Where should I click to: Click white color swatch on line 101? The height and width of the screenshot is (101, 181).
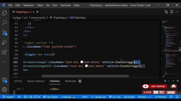[82, 62]
